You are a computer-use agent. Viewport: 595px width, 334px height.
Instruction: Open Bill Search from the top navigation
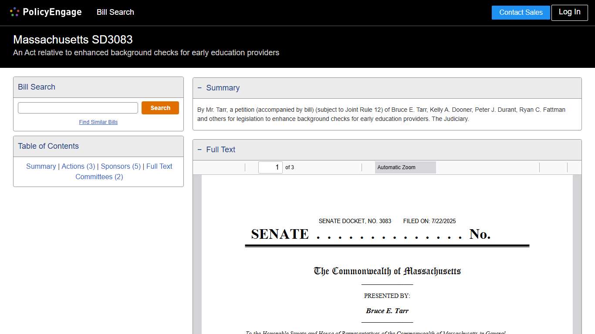[115, 12]
